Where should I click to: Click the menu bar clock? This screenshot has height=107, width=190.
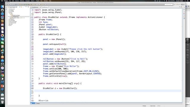pos(171,1)
